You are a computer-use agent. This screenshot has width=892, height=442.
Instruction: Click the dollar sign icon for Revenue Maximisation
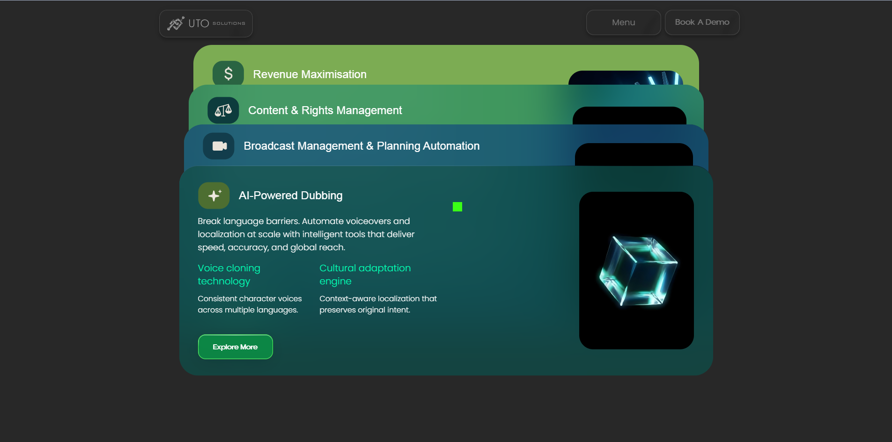pyautogui.click(x=228, y=73)
